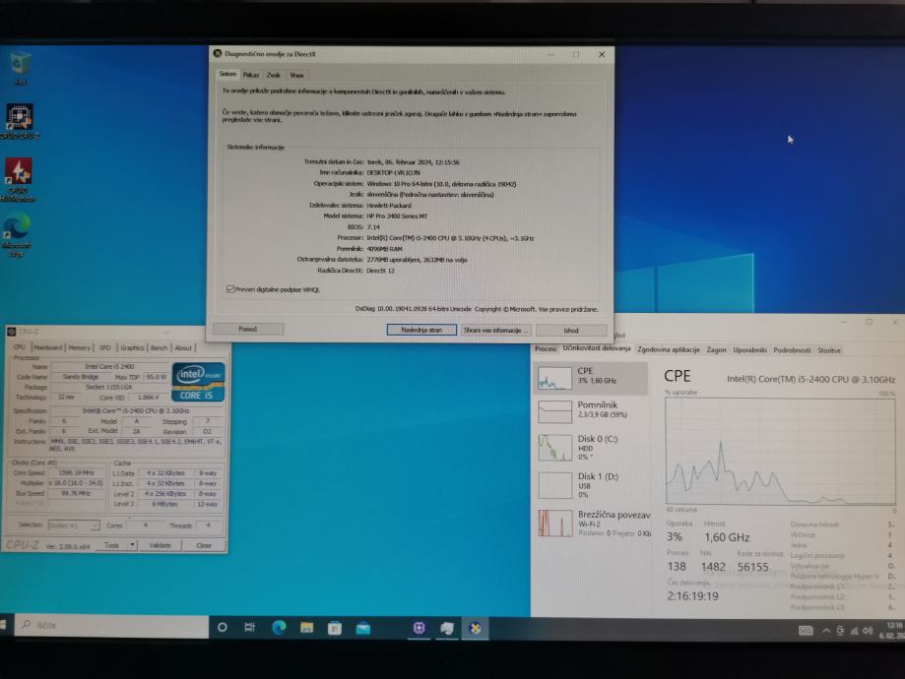Image resolution: width=905 pixels, height=679 pixels.
Task: Click the CPU-Z window title icon
Action: click(11, 332)
